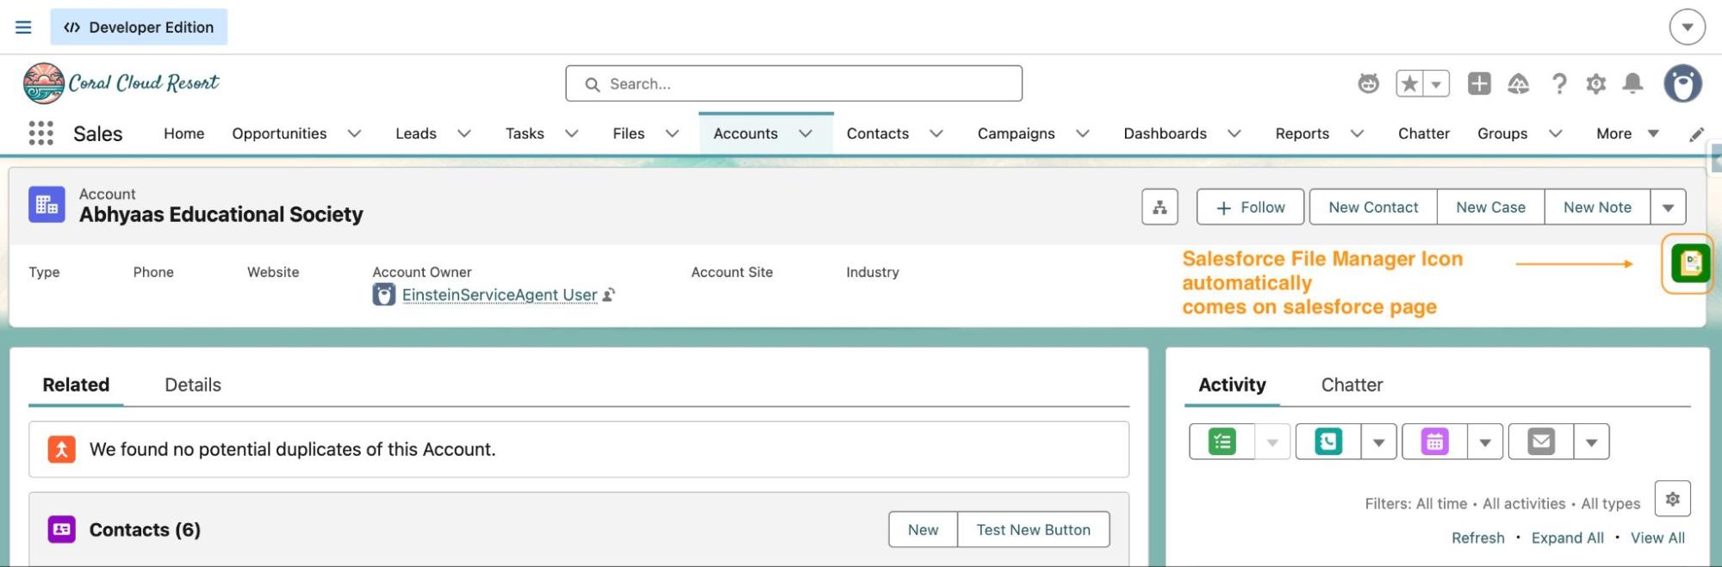Click the Coral Cloud Resort logo

pyautogui.click(x=121, y=83)
